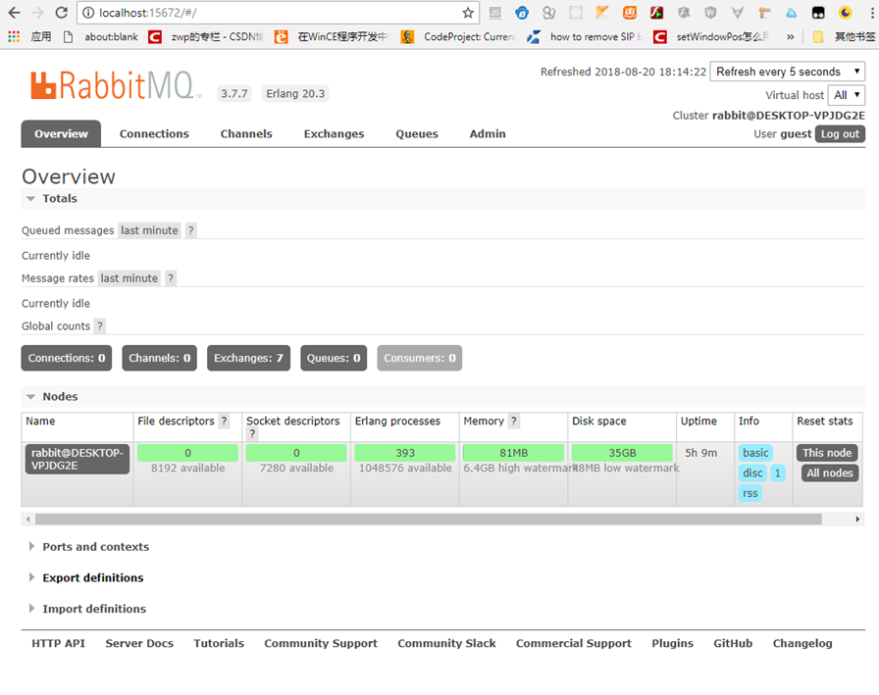Open the 'how to remove SIP' bookmark
The height and width of the screenshot is (695, 879).
coord(586,37)
